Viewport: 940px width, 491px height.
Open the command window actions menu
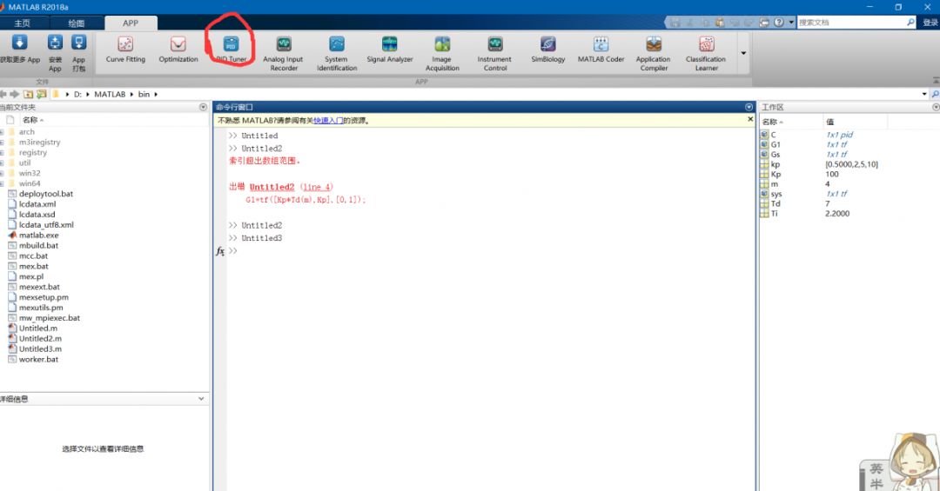tap(749, 107)
